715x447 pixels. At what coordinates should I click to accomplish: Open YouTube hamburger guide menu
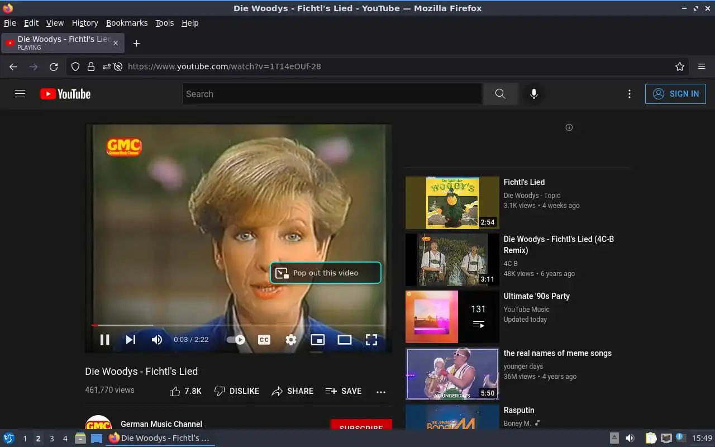pyautogui.click(x=20, y=94)
